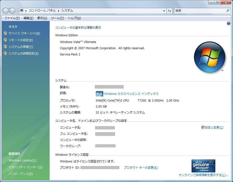Click the Forward navigation button
This screenshot has height=182, width=233.
pyautogui.click(x=12, y=11)
